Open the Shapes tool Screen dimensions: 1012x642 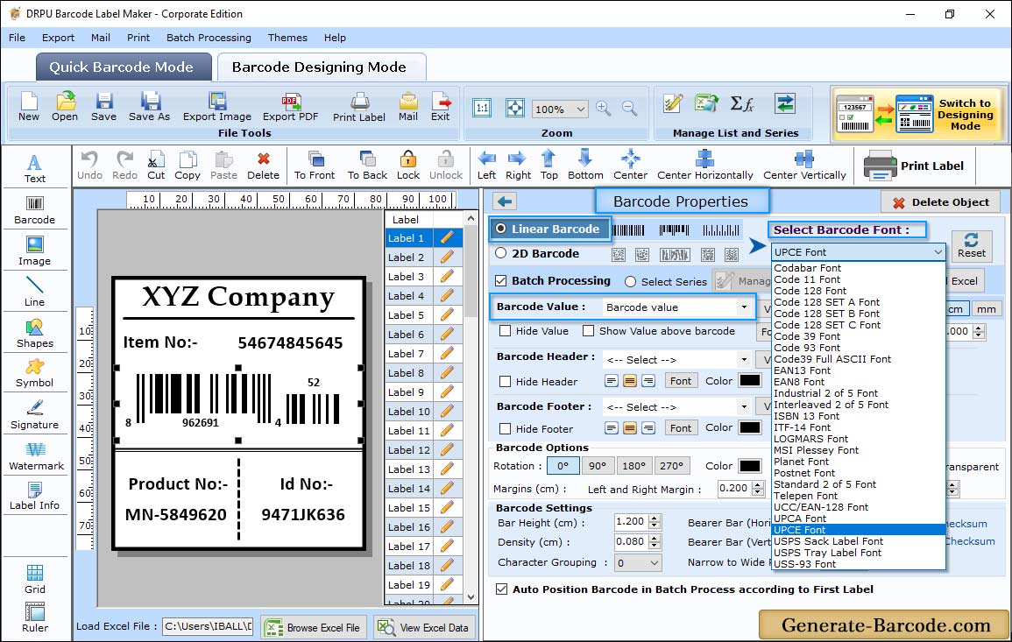click(x=35, y=333)
